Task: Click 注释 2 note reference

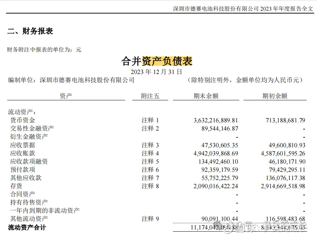Action: (x=150, y=128)
